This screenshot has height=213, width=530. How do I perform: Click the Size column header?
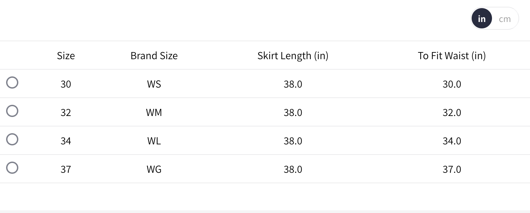click(66, 56)
